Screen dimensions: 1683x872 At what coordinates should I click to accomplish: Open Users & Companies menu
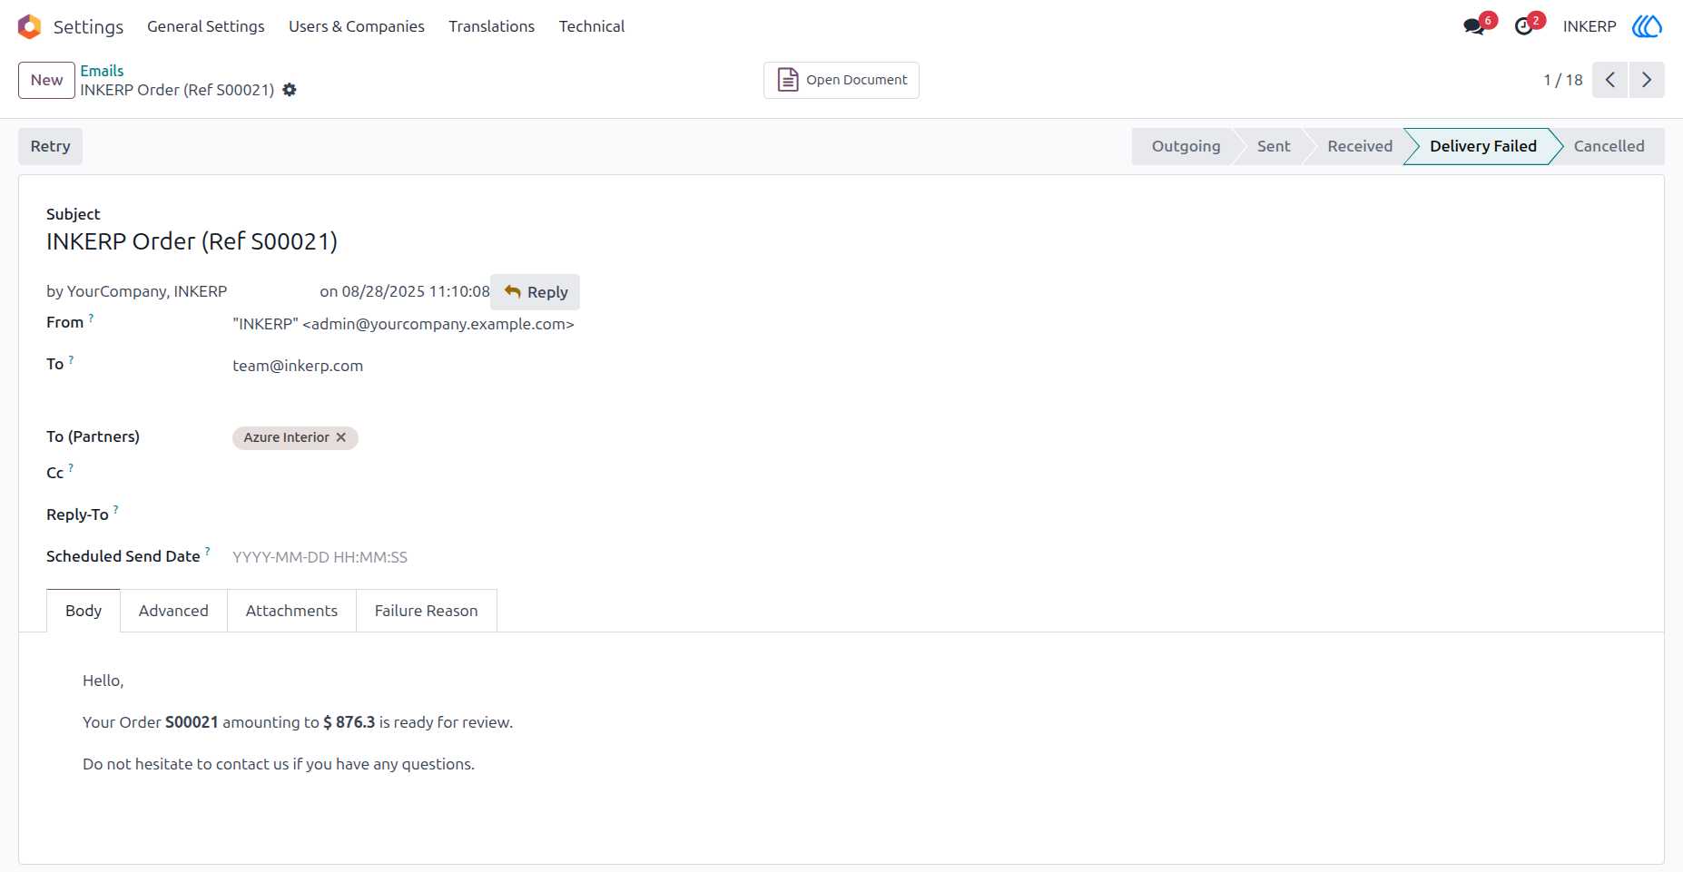point(357,26)
